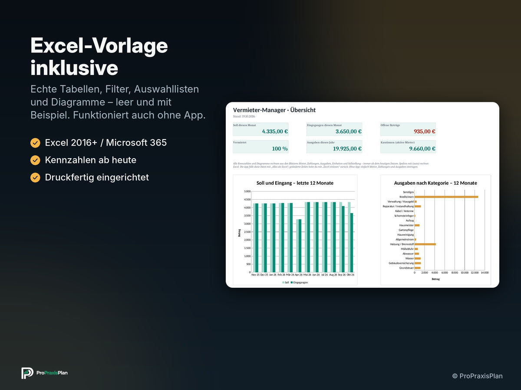The image size is (521, 390).
Task: Click the Hausmeister category label
Action: pyautogui.click(x=406, y=225)
